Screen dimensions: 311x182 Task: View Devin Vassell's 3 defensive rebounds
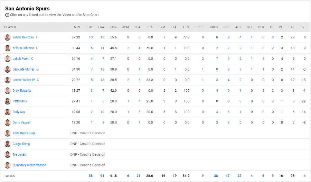(x=217, y=122)
